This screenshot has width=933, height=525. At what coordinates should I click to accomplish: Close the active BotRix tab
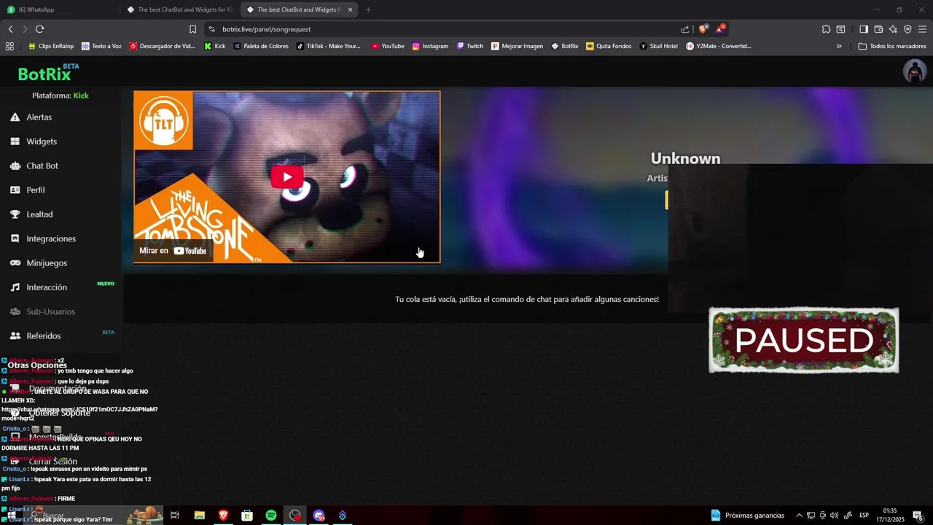point(351,9)
